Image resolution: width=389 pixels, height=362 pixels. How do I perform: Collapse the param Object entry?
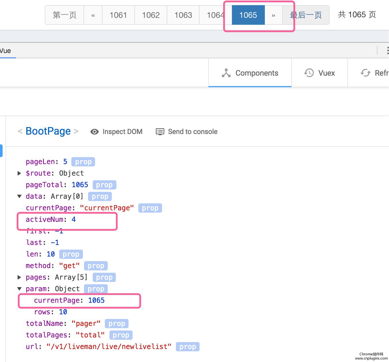click(19, 289)
